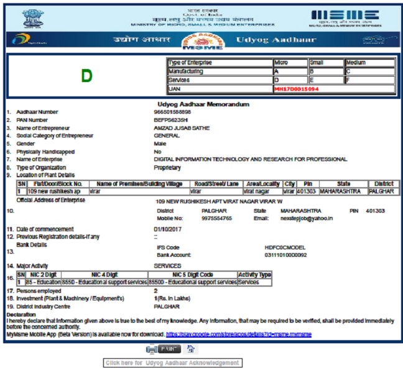Click the circular Udyog Aadhaar MSME emblem
The width and height of the screenshot is (403, 375).
pyautogui.click(x=201, y=40)
